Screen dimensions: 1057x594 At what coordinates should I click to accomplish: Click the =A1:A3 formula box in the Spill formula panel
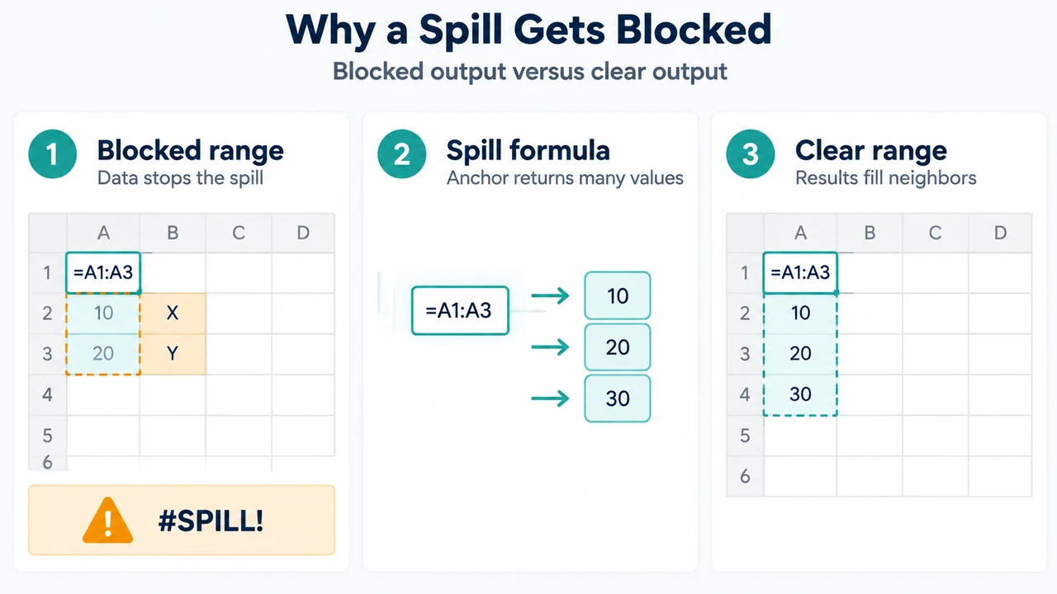pos(460,310)
